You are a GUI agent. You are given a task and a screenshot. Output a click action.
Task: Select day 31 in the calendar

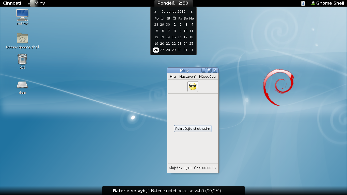(x=185, y=50)
